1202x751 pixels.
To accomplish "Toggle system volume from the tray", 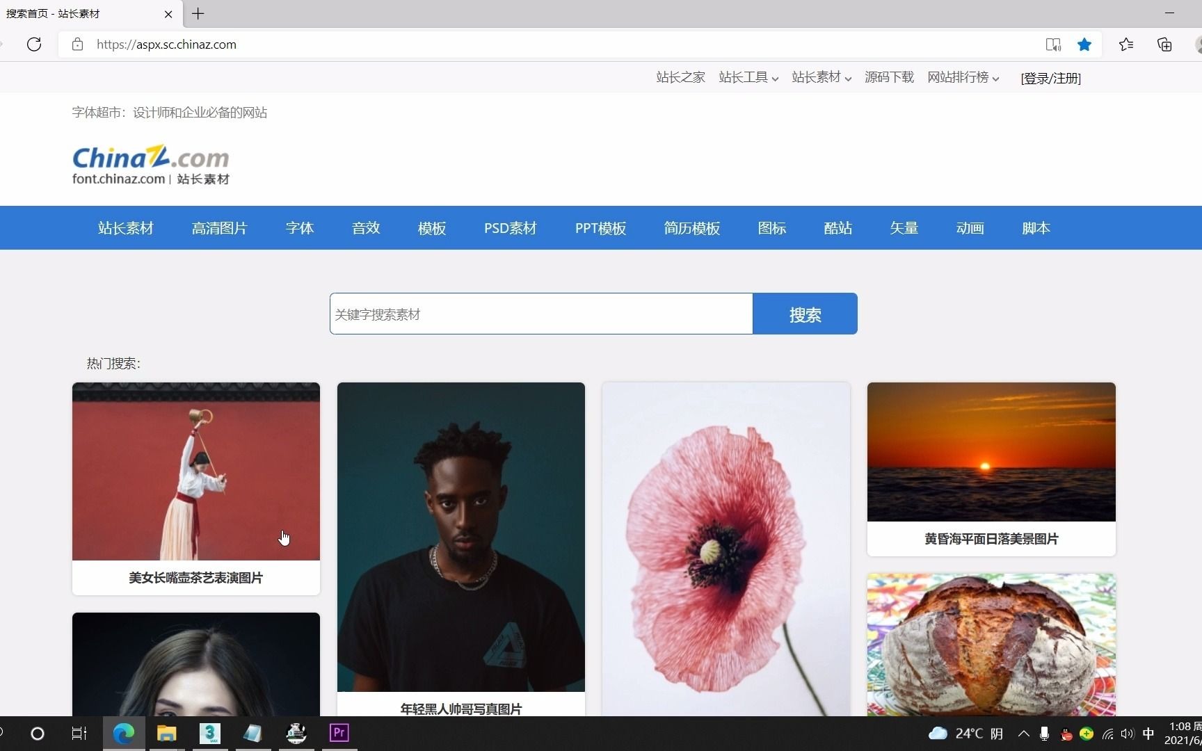I will click(x=1127, y=734).
